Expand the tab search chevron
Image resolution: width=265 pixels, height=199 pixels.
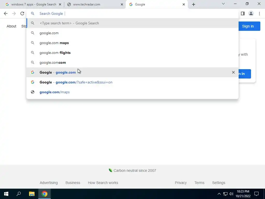pos(223,4)
